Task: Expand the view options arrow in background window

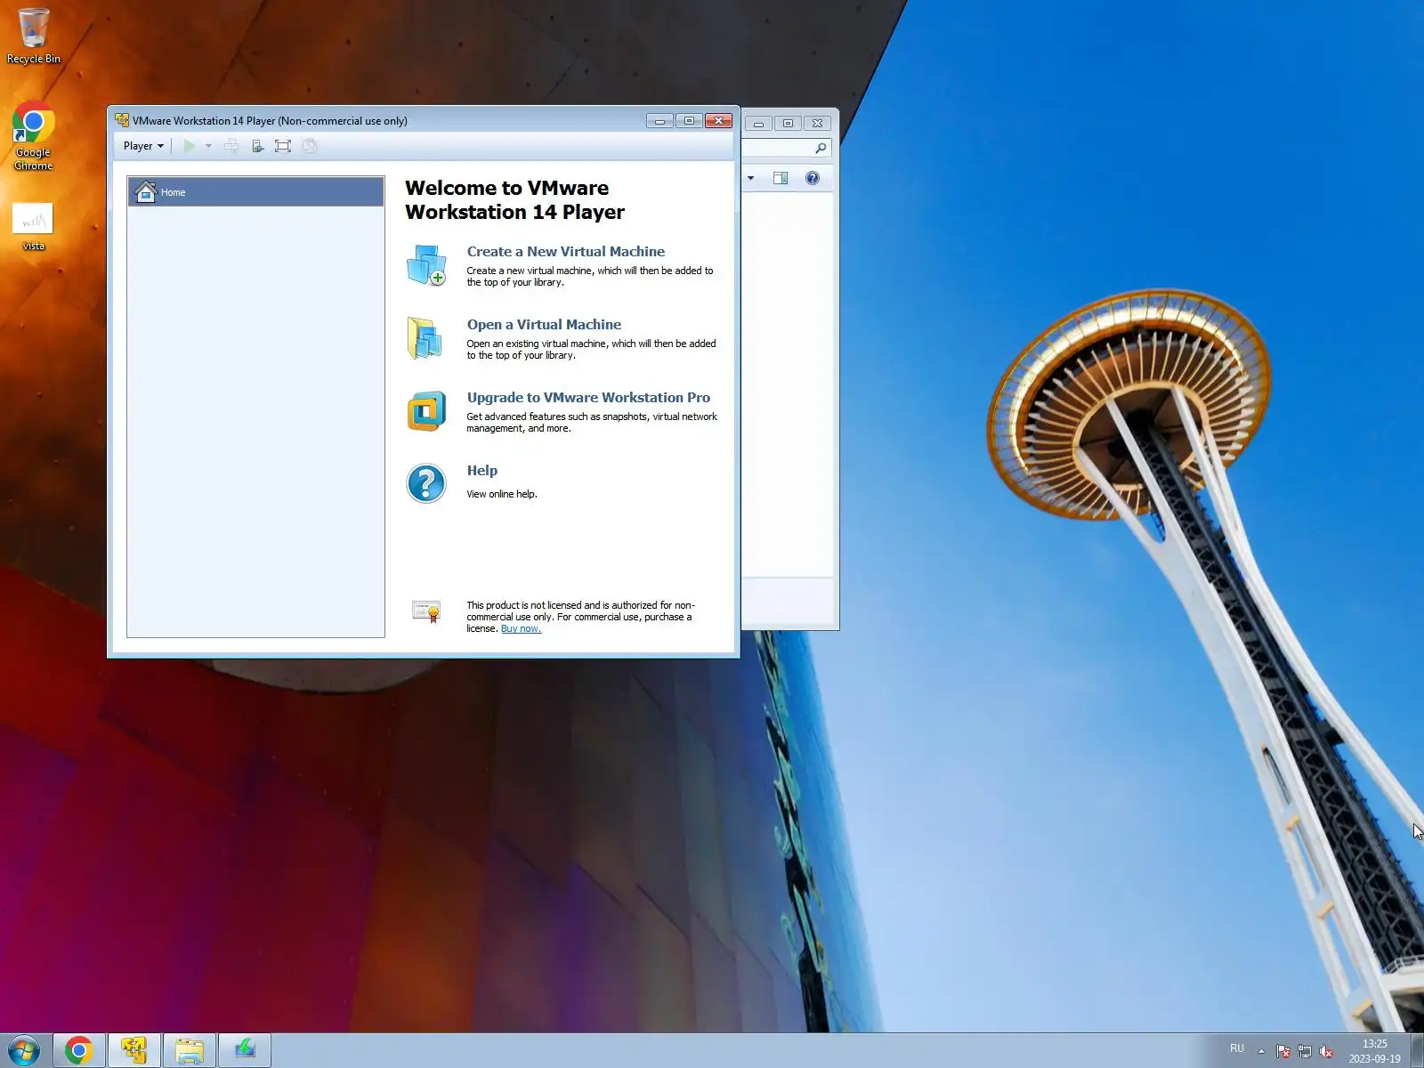Action: (750, 178)
